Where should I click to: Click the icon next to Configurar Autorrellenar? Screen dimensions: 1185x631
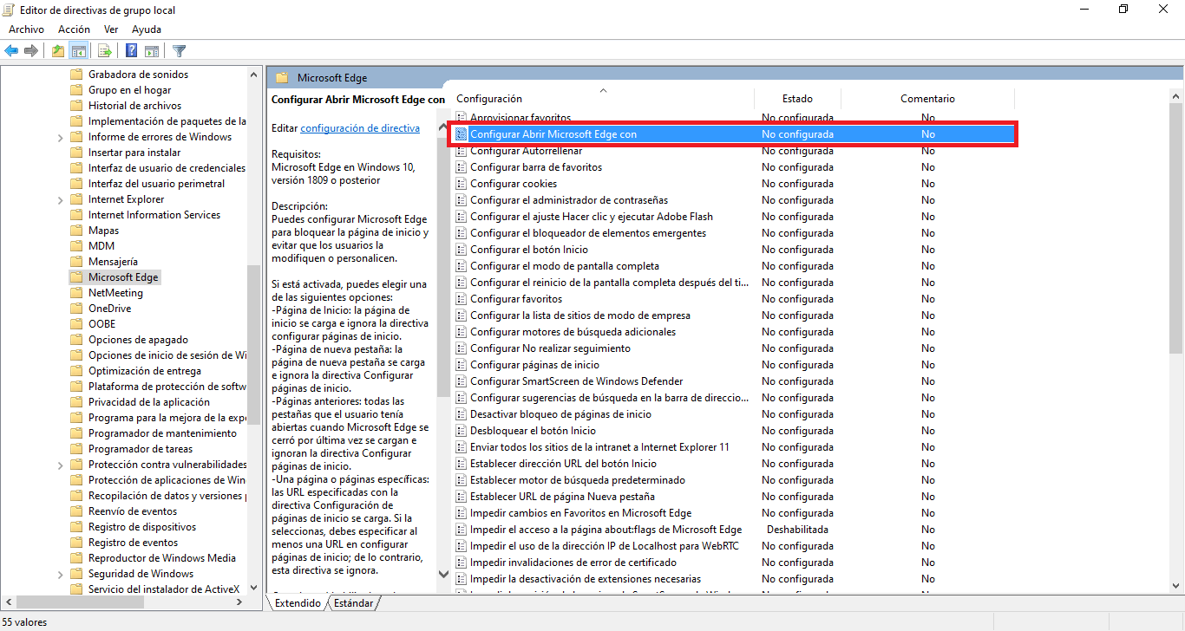click(462, 151)
